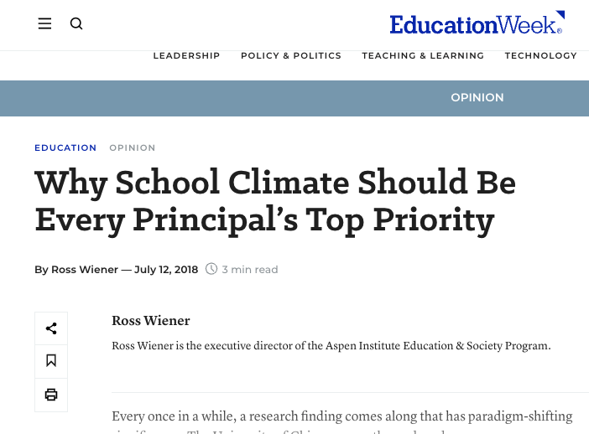Click the 3 min read label
This screenshot has width=589, height=434.
[250, 270]
